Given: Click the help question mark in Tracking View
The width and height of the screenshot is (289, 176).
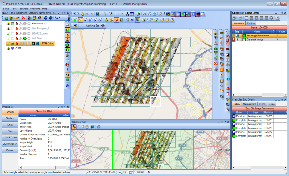Looking at the screenshot, I should (x=98, y=127).
